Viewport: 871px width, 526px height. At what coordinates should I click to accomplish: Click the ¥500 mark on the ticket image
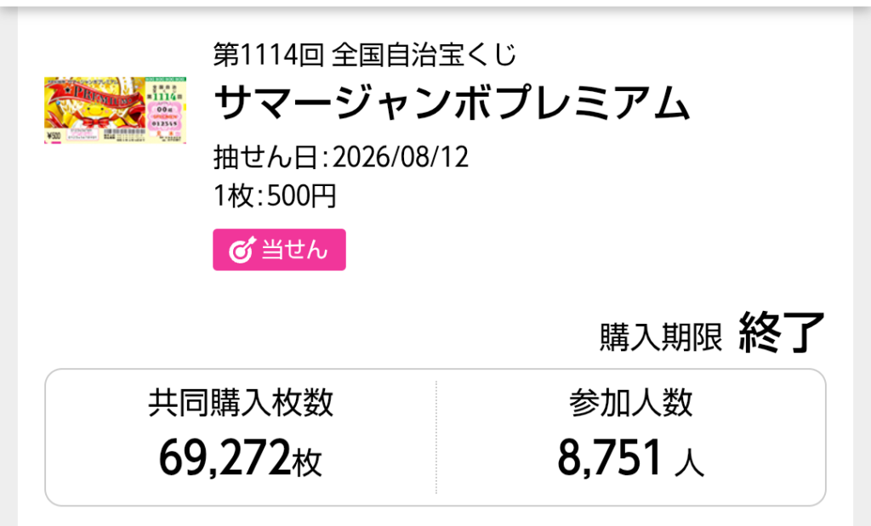click(54, 136)
